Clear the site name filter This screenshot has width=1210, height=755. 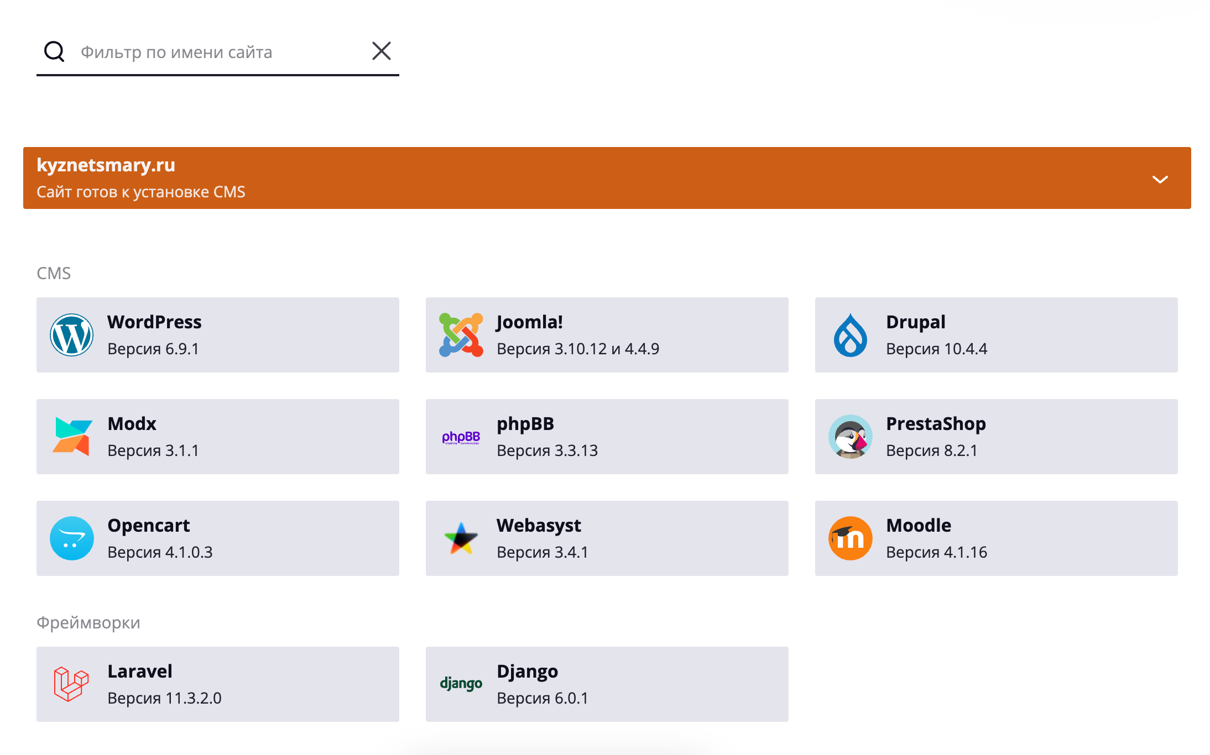click(x=382, y=51)
